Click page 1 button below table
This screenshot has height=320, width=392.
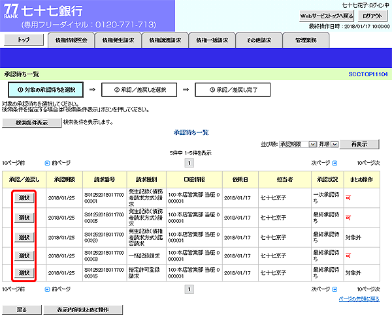(189, 289)
